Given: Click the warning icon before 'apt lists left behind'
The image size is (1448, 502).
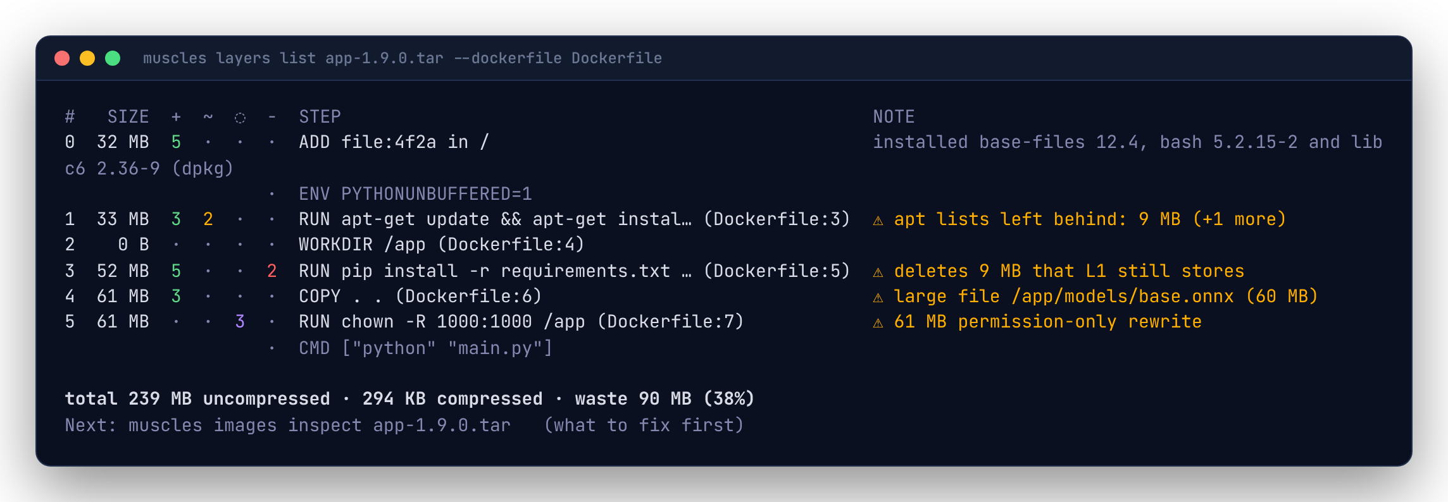Looking at the screenshot, I should click(x=878, y=220).
